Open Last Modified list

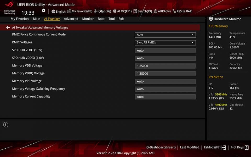pos(190,147)
